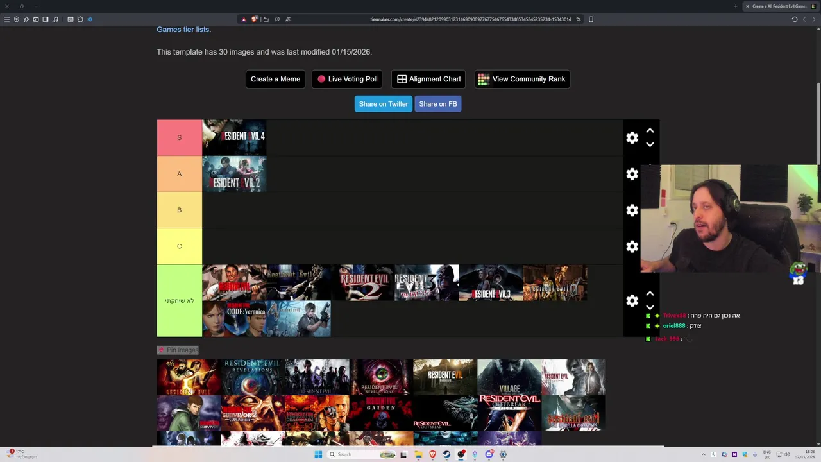Share on Twitter

click(383, 104)
